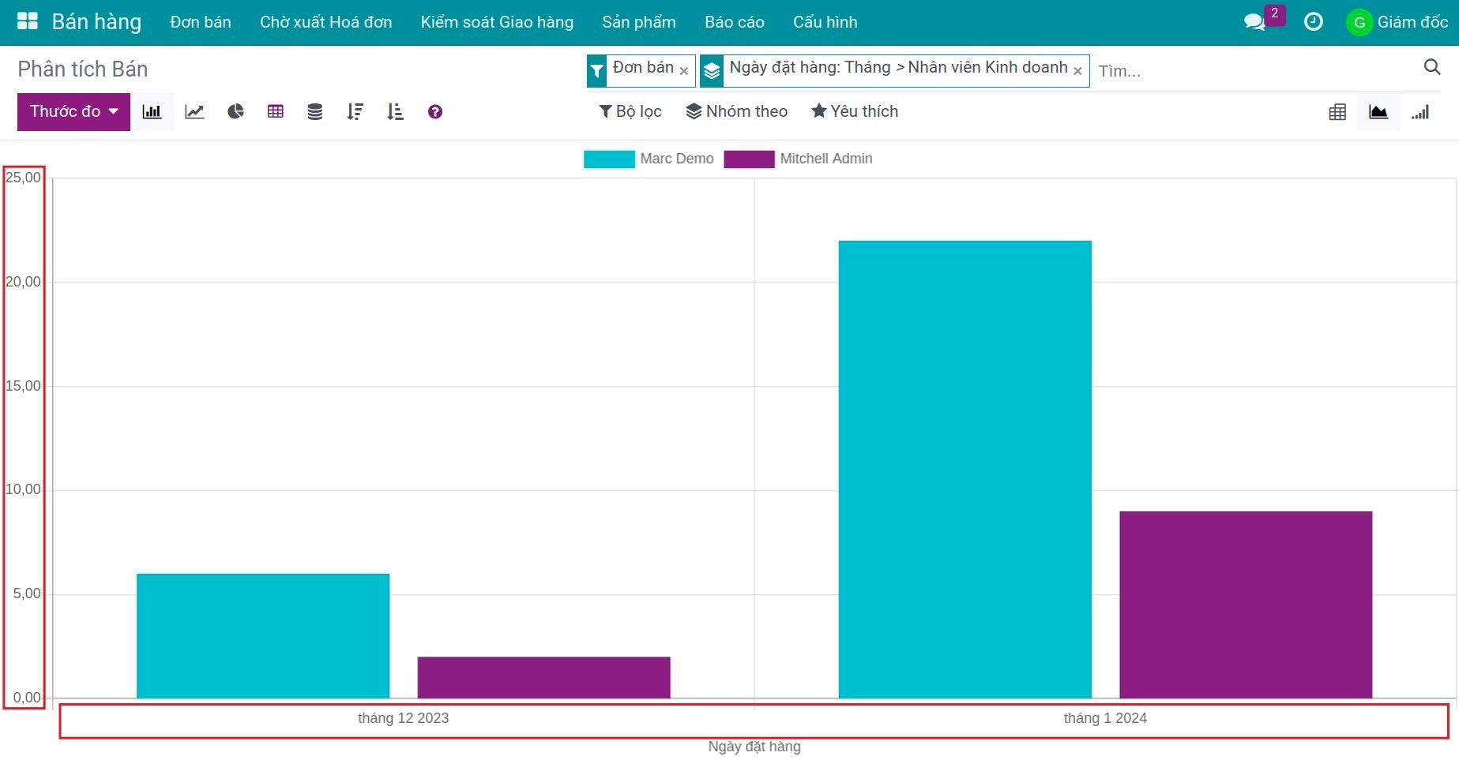Sort chart in ascending order
Viewport: 1459px width, 760px height.
pos(395,112)
